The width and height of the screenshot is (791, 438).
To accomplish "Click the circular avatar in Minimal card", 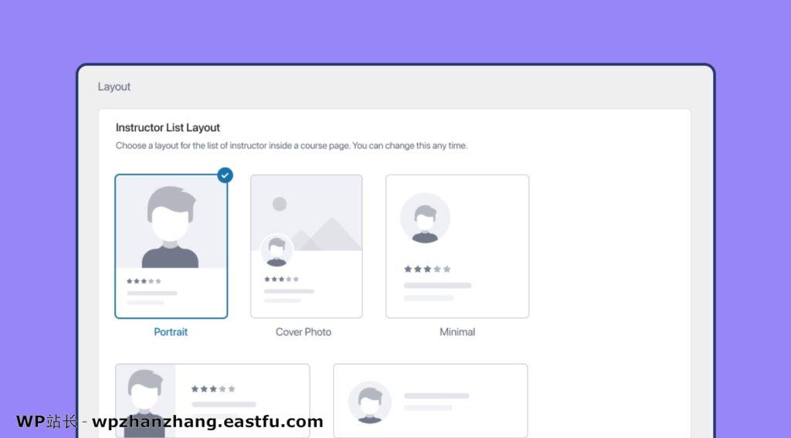I will tap(425, 219).
